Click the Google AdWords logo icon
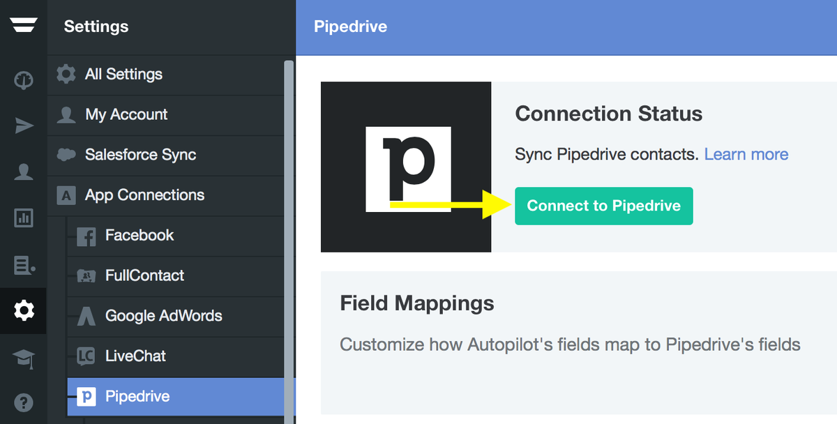 (x=86, y=316)
